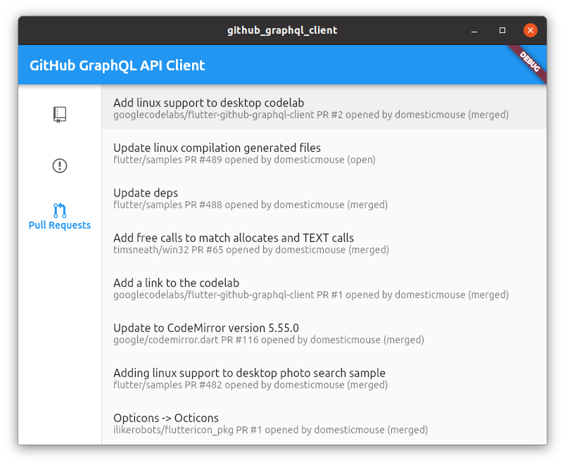This screenshot has width=565, height=465.
Task: Click the ilikerobots/fluttericon_pkg PR #1 subtitle
Action: pyautogui.click(x=270, y=430)
